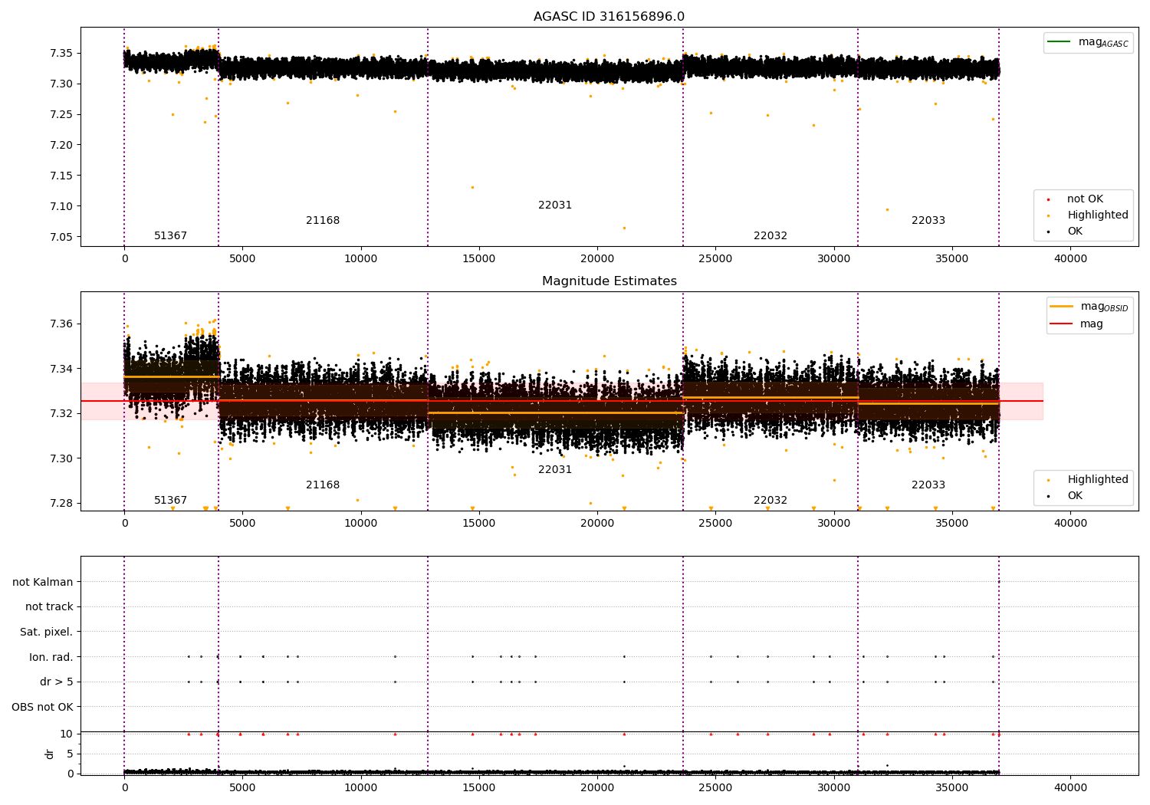This screenshot has width=1150, height=805.
Task: Click the 10 tick on the dr axis
Action: (x=67, y=734)
